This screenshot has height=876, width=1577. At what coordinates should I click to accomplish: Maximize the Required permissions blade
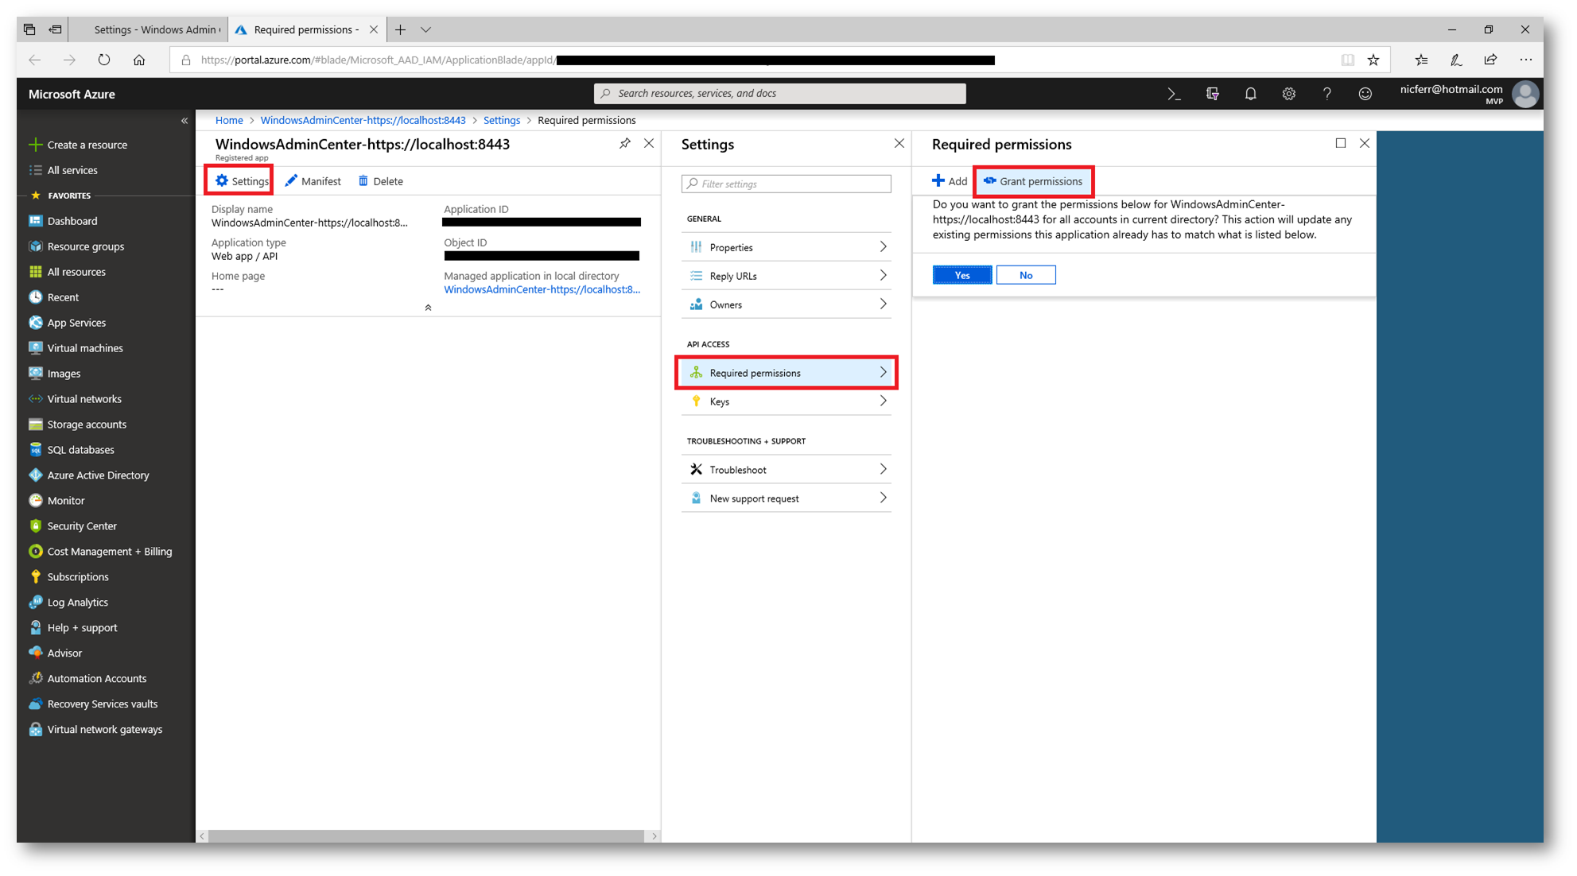click(1341, 143)
